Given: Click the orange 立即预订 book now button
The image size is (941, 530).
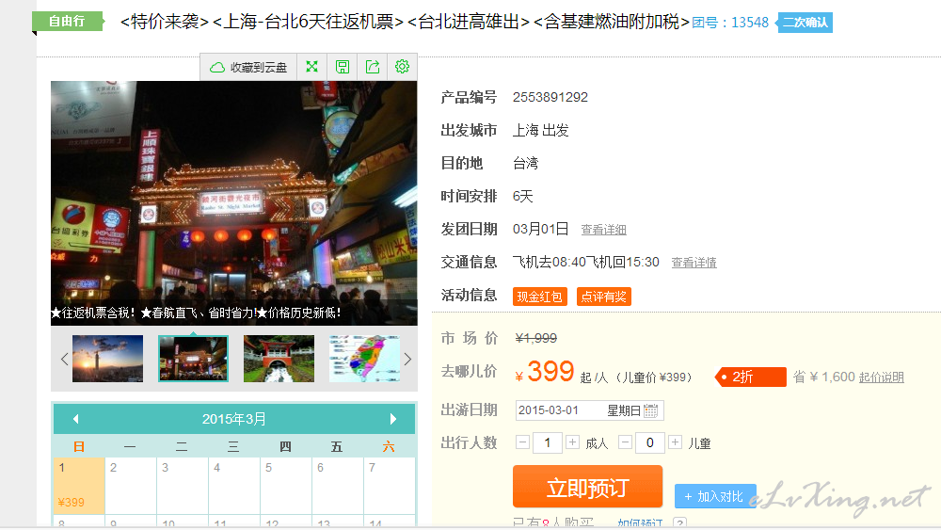Looking at the screenshot, I should pyautogui.click(x=587, y=487).
